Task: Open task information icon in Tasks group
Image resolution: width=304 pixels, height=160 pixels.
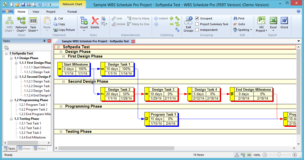Action: [x=104, y=18]
